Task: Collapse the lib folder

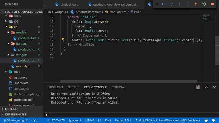Action: 6,27
